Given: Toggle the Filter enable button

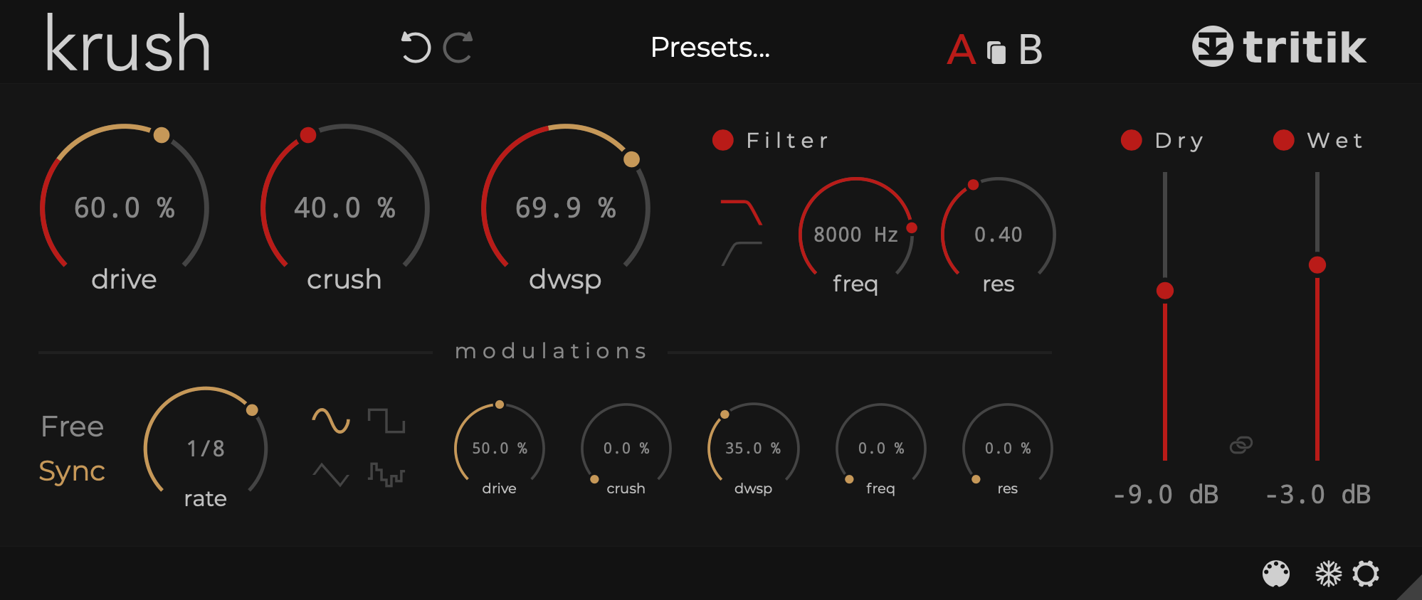Looking at the screenshot, I should pyautogui.click(x=722, y=140).
